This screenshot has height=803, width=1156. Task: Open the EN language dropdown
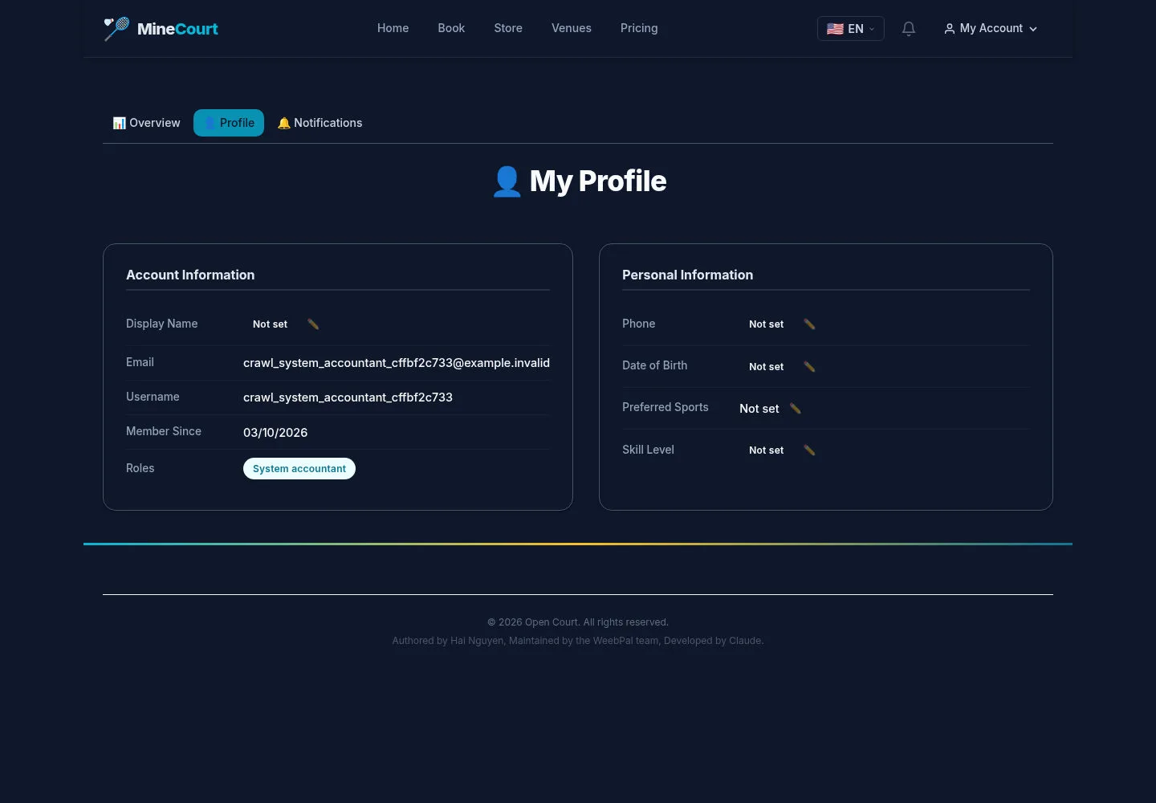851,29
